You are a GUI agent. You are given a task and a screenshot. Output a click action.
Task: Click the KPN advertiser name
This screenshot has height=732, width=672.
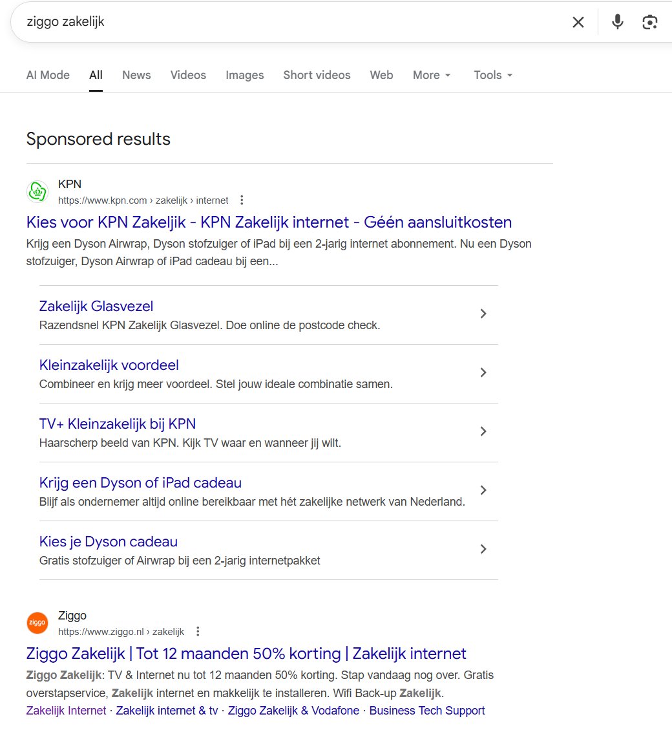[x=70, y=184]
